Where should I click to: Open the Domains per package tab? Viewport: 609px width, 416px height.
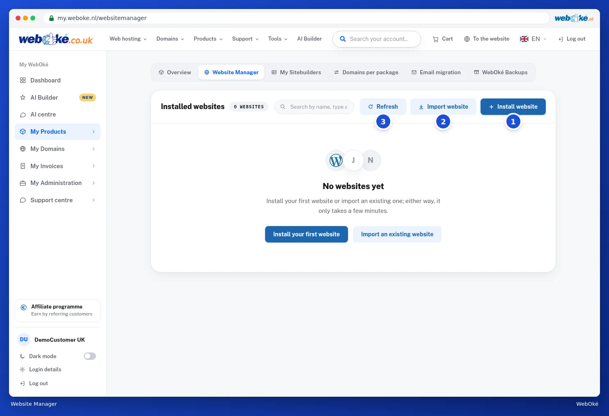366,72
